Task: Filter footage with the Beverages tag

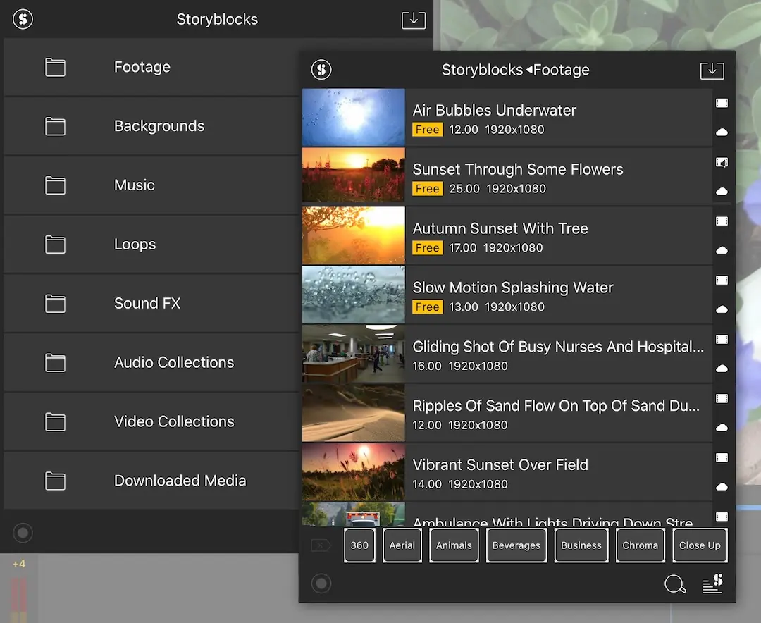Action: point(516,545)
